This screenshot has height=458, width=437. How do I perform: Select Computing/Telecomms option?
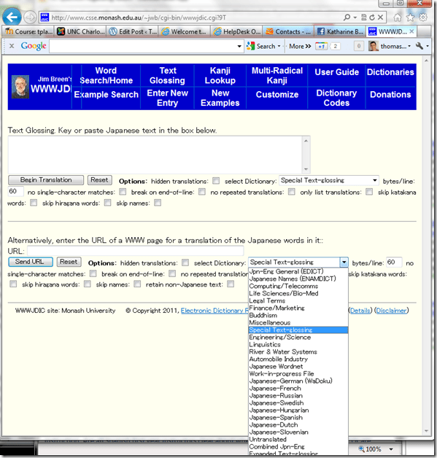point(298,286)
